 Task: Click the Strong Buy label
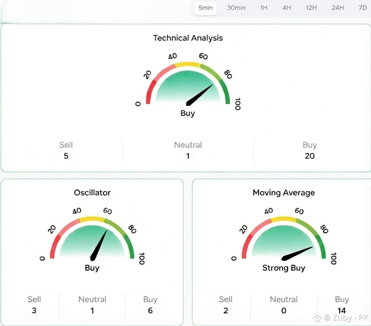pyautogui.click(x=284, y=268)
